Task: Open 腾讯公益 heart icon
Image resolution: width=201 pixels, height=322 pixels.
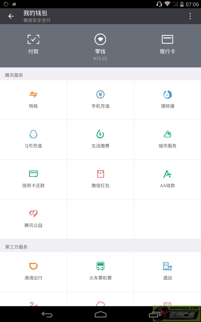Action: pos(33,214)
